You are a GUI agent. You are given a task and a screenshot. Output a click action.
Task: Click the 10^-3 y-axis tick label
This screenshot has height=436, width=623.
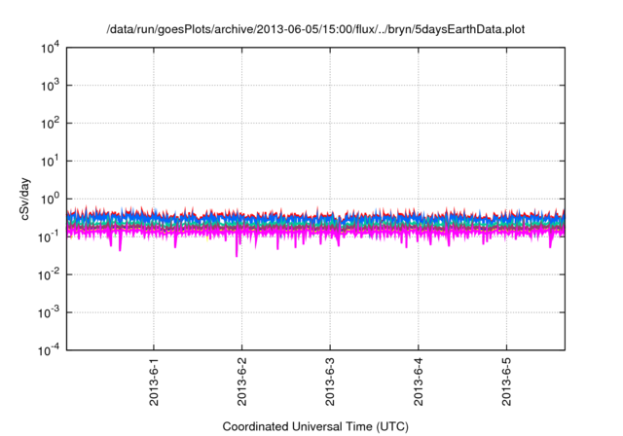(49, 312)
